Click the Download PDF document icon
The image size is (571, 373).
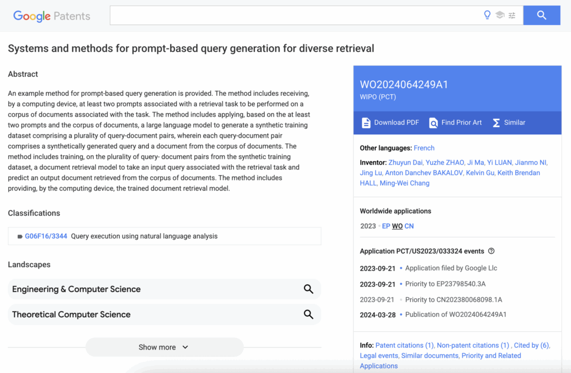(x=366, y=123)
